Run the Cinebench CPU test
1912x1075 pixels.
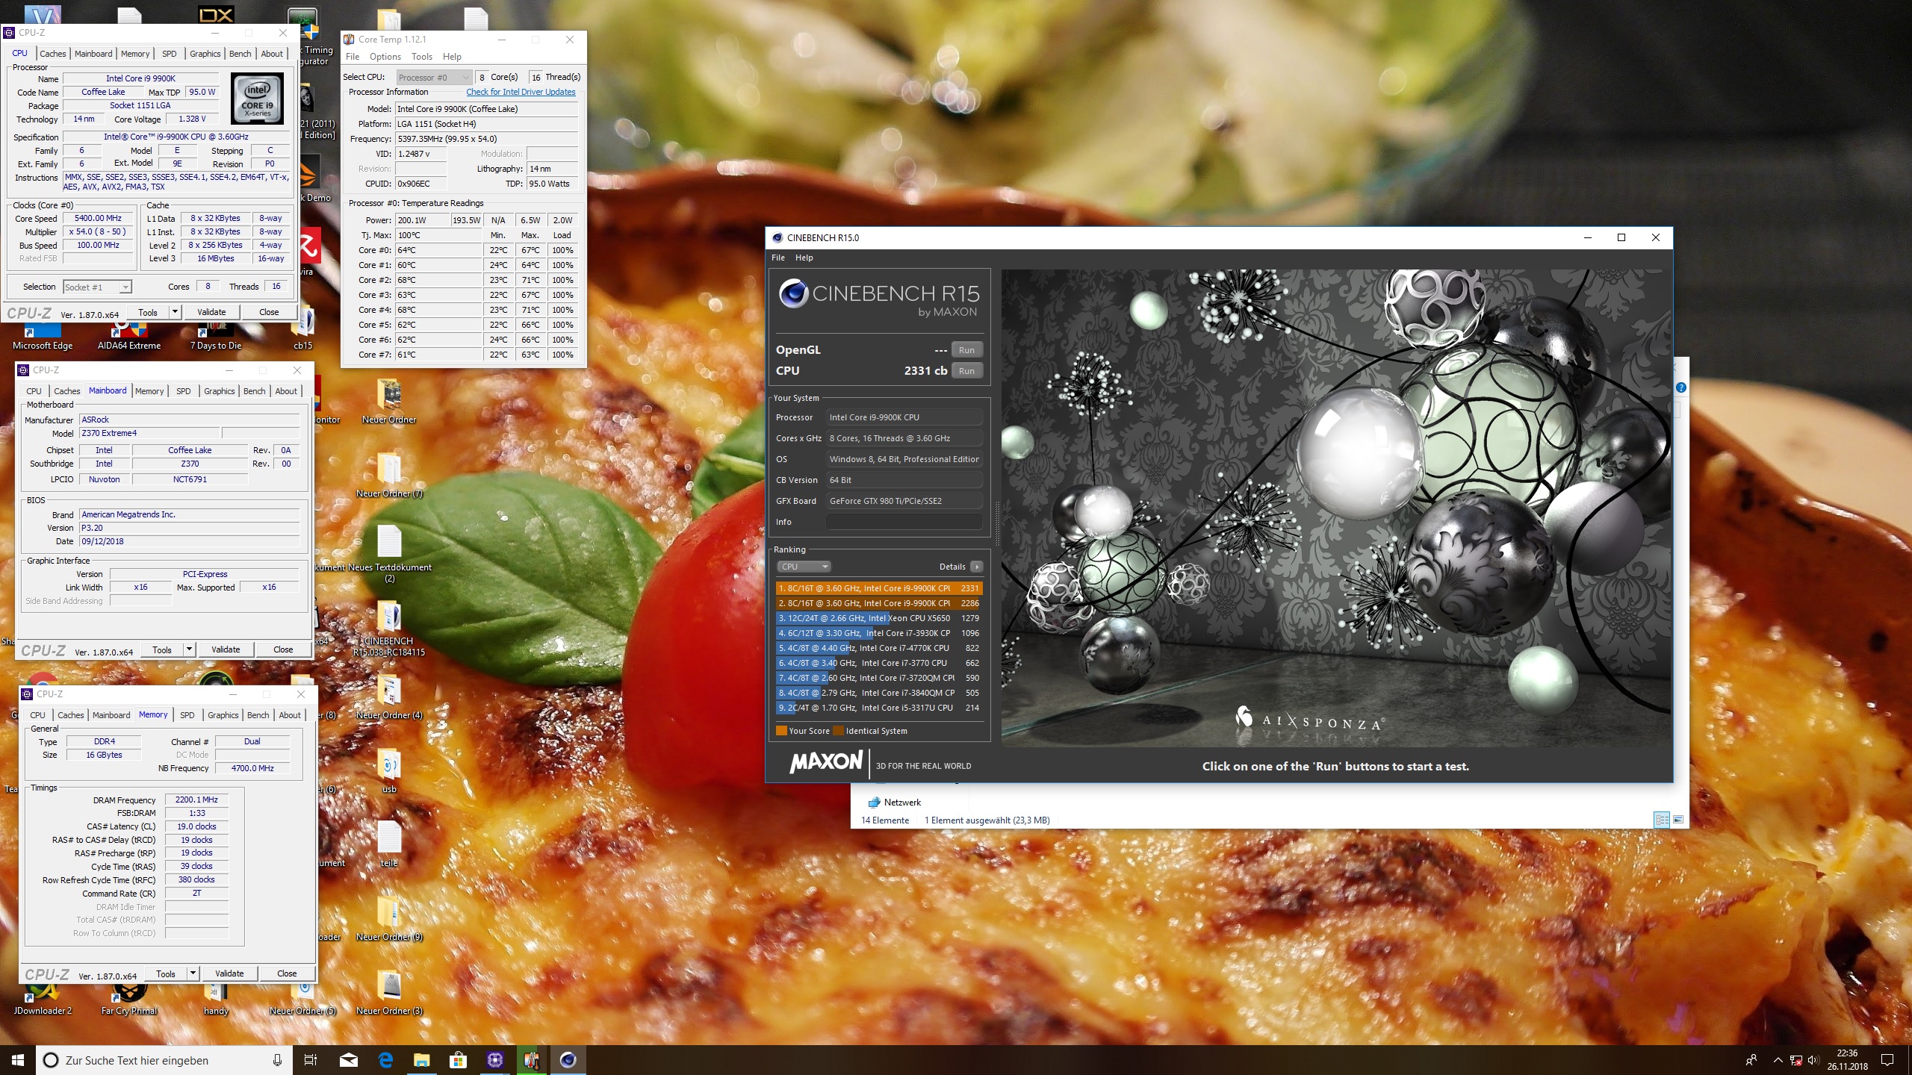(x=966, y=371)
